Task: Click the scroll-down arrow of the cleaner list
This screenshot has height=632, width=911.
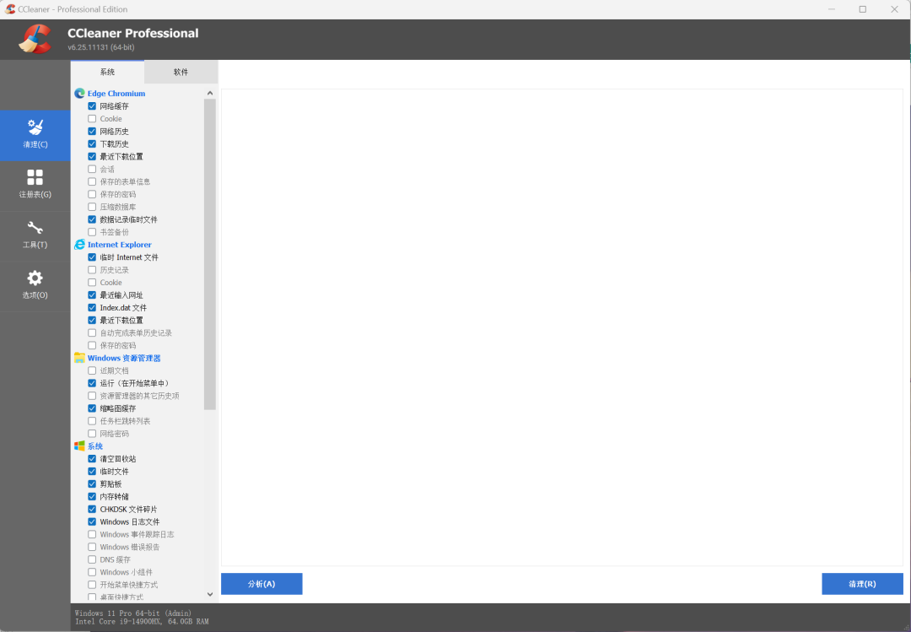Action: [210, 594]
